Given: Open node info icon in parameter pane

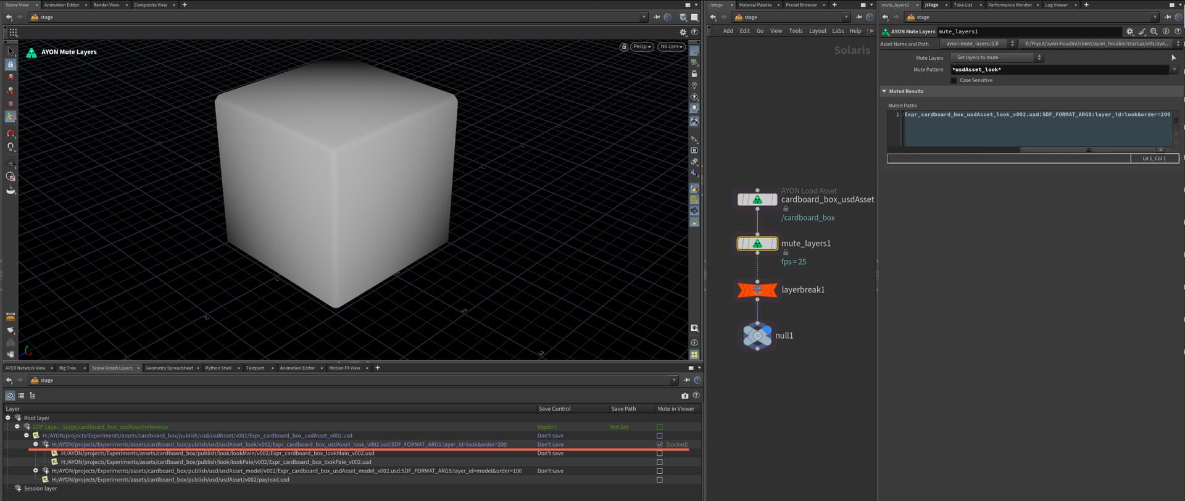Looking at the screenshot, I should [x=1166, y=31].
